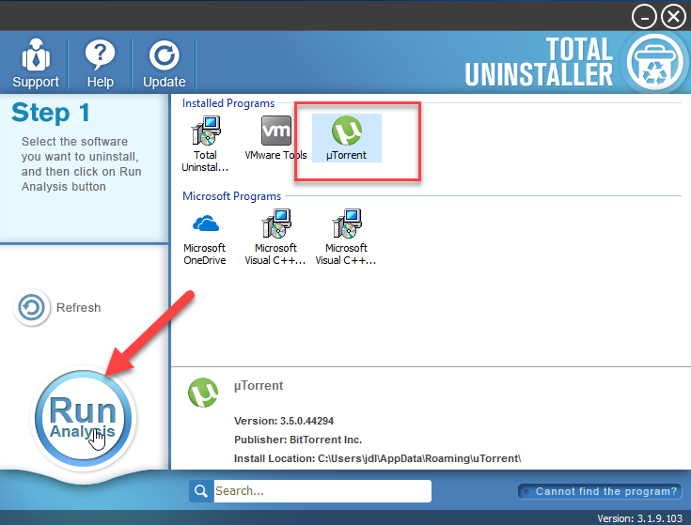Screen dimensions: 691x525
Task: Check for updates with Update
Action: 164,64
